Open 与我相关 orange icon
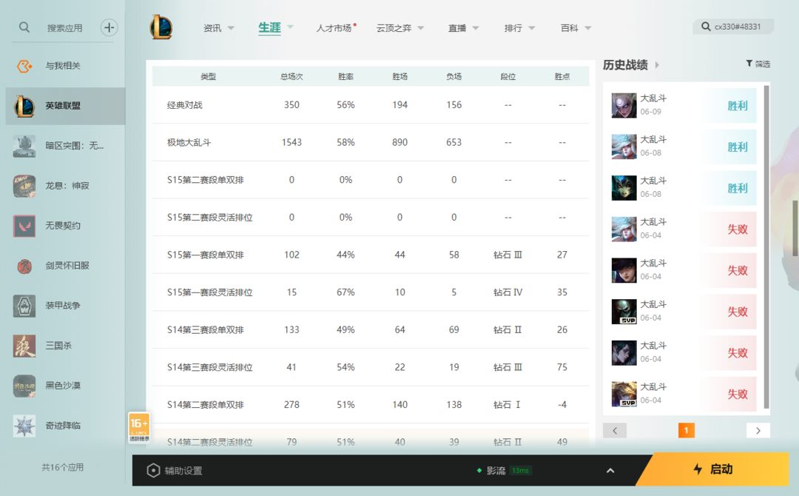 coord(24,66)
